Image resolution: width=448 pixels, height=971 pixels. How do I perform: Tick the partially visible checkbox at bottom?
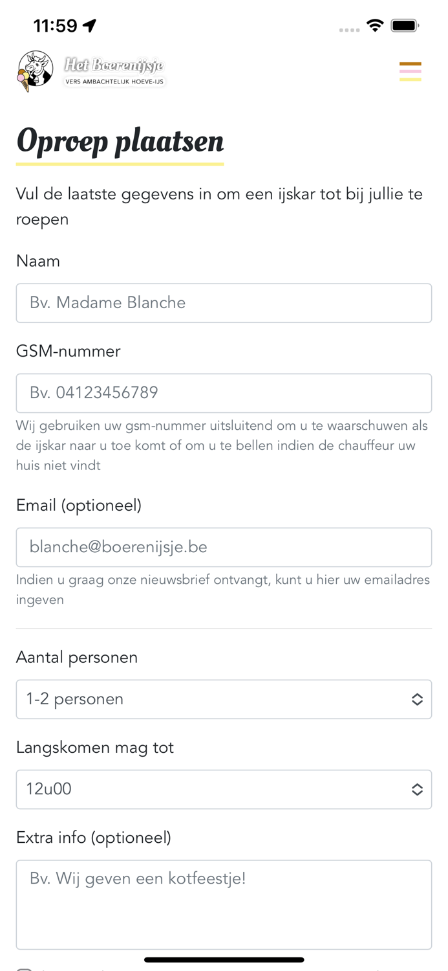tap(24, 969)
